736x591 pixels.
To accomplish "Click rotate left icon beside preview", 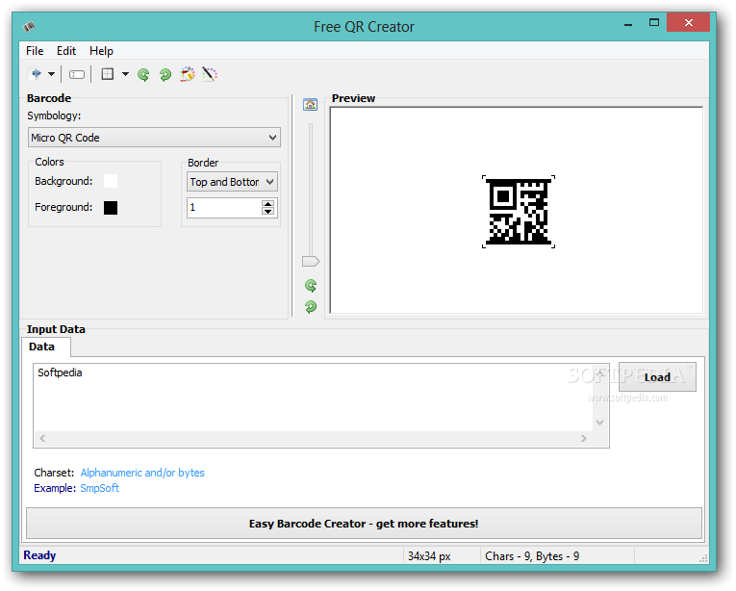I will (311, 285).
